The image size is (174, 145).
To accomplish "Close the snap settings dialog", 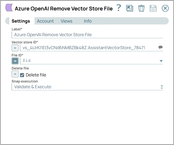I will tap(165, 8).
